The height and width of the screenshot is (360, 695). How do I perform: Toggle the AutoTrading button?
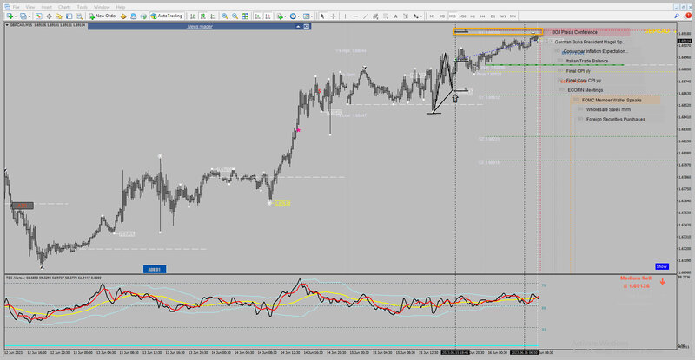(x=167, y=16)
